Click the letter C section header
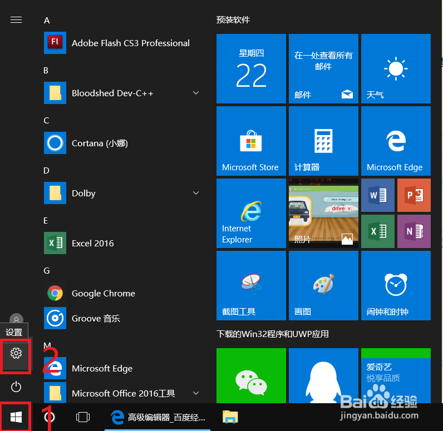 [x=46, y=121]
